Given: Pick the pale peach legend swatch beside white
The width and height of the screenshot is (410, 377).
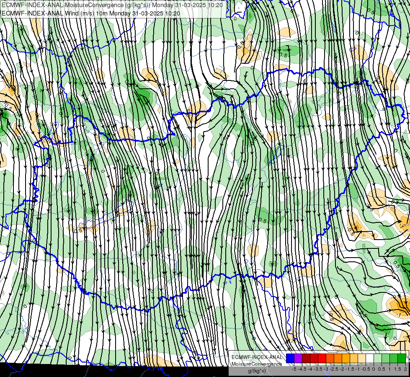Looking at the screenshot, I should tap(362, 358).
